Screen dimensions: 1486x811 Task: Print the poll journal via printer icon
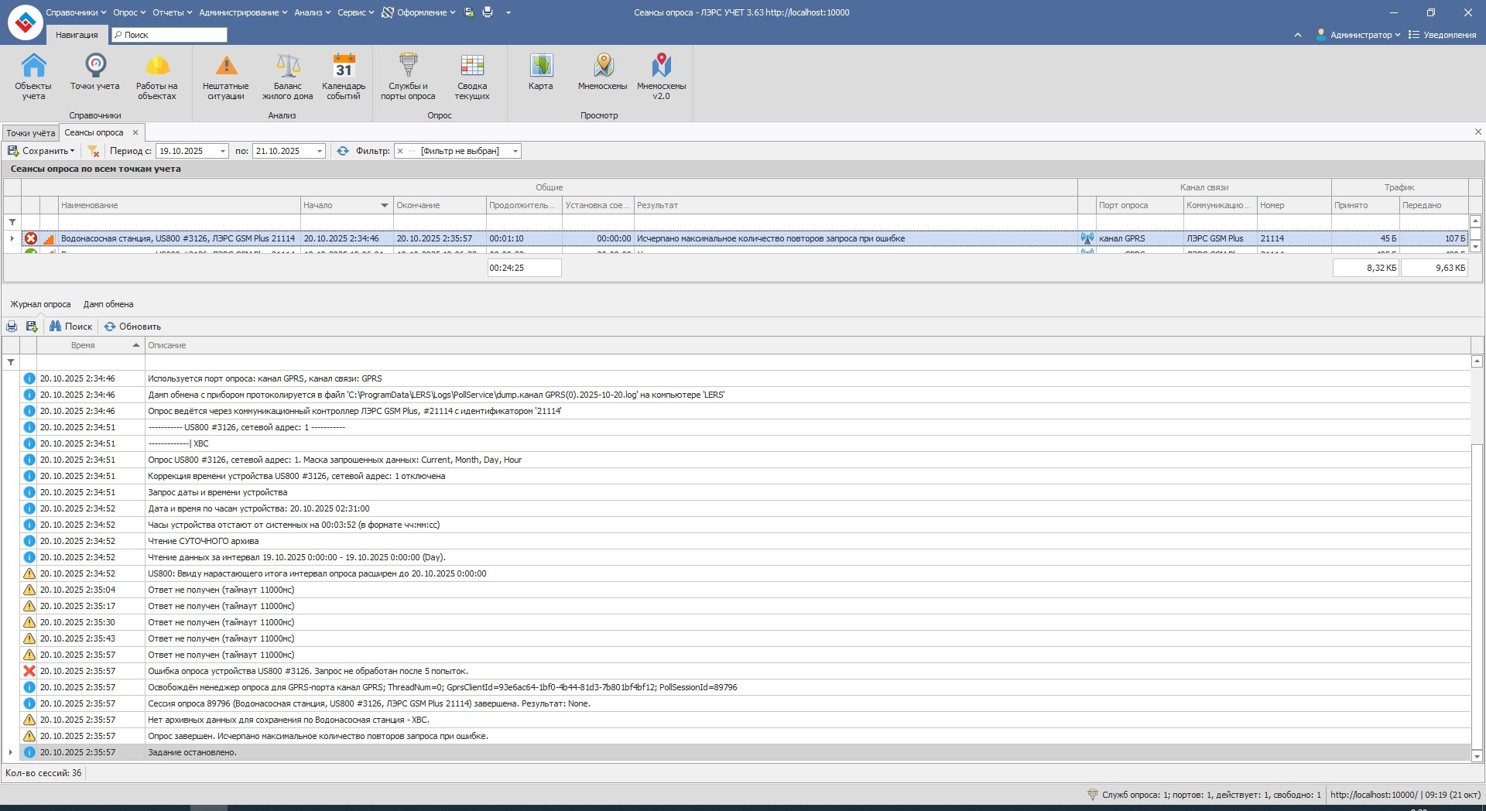pyautogui.click(x=12, y=327)
